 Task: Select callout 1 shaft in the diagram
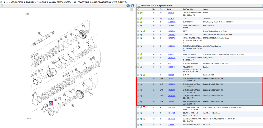40,33
